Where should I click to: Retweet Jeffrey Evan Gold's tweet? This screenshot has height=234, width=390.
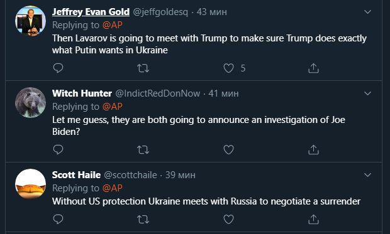pyautogui.click(x=143, y=68)
